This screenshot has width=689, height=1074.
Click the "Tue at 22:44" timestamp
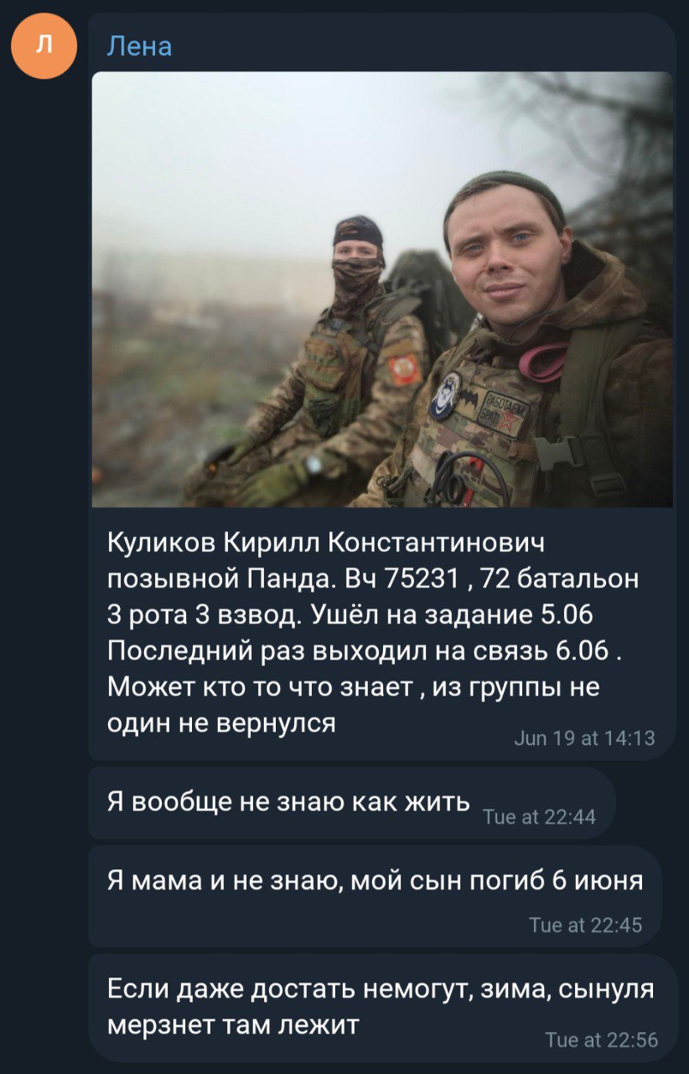540,816
